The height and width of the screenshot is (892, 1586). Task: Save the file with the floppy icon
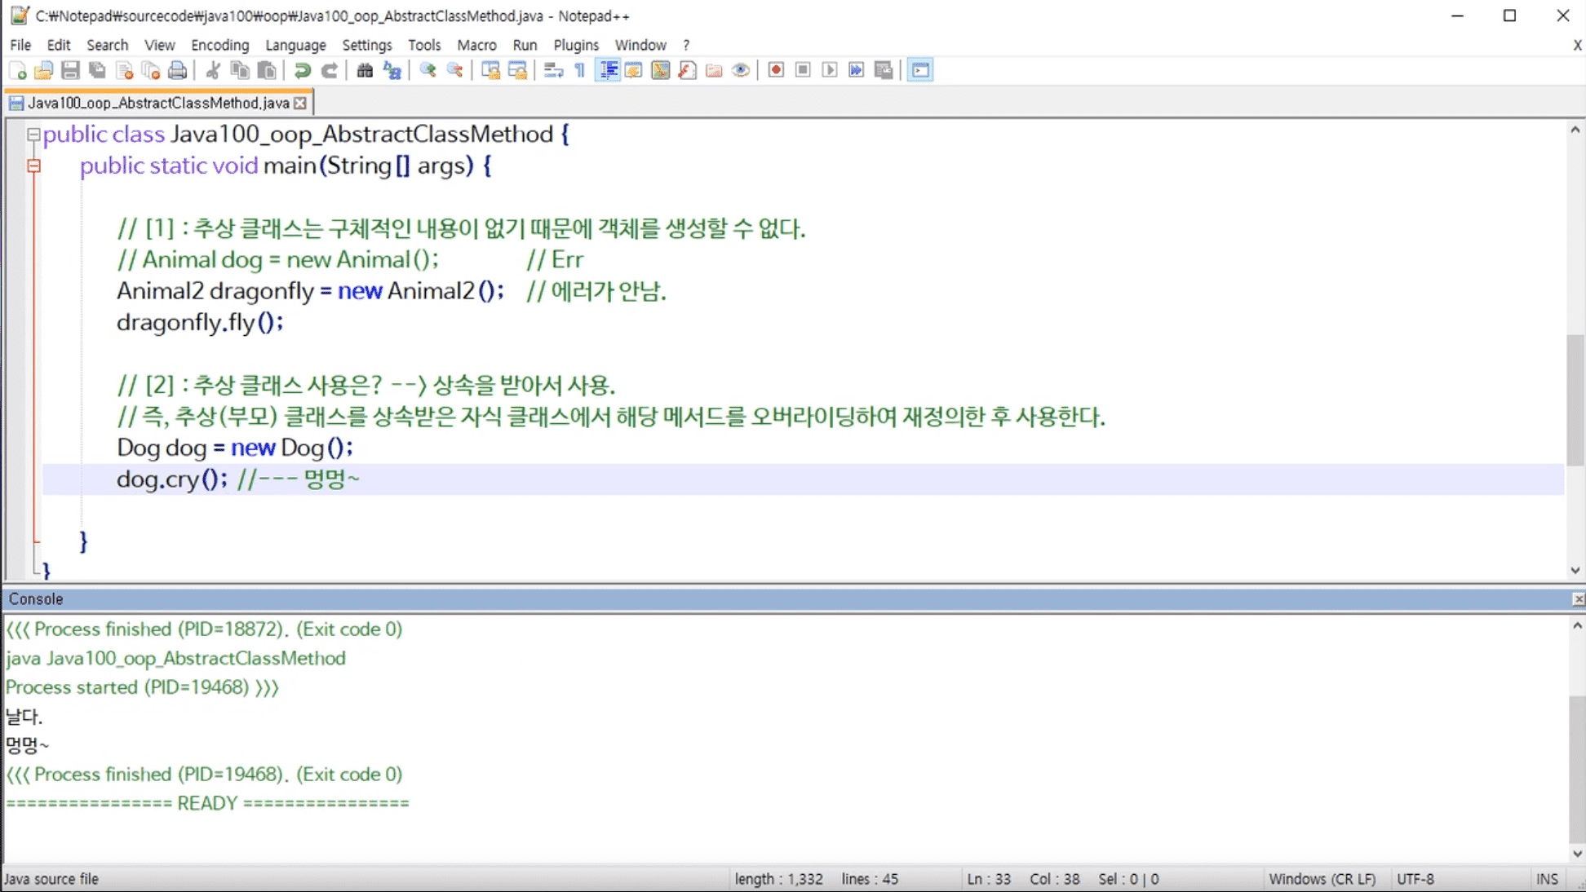point(70,71)
